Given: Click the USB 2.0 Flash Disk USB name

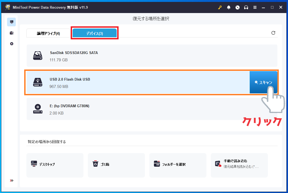Looking at the screenshot, I should pos(70,79).
